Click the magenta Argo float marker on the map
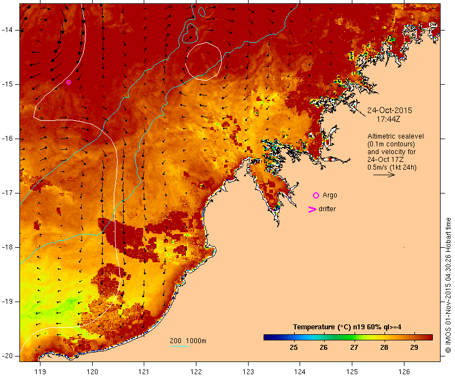Screen dimensions: 455x377 pyautogui.click(x=68, y=83)
